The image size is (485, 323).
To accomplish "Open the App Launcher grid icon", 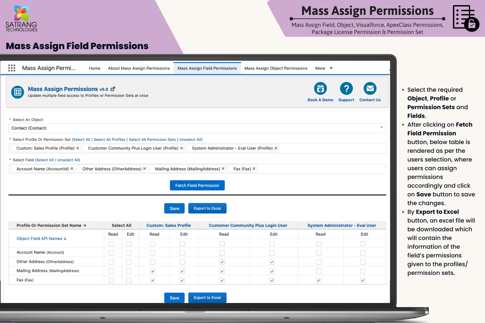I will [x=12, y=68].
